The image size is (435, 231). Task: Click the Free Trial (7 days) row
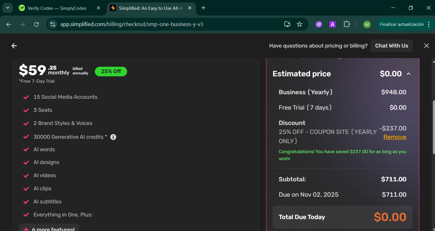[x=342, y=108]
